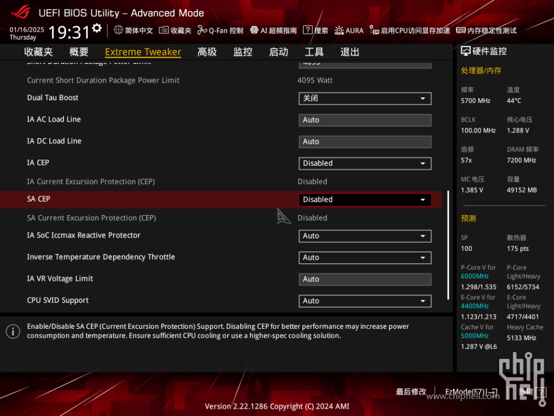Click the 175 pts cooler score

point(518,248)
